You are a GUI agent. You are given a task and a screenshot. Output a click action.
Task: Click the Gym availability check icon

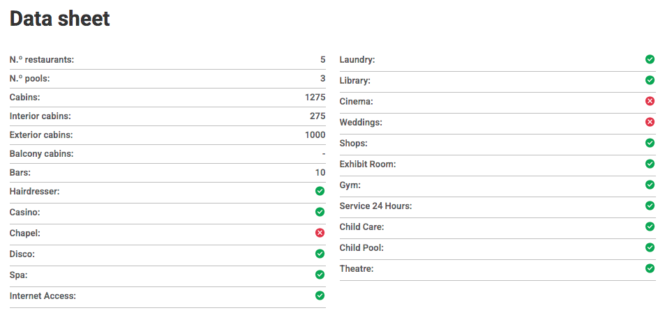tap(650, 185)
